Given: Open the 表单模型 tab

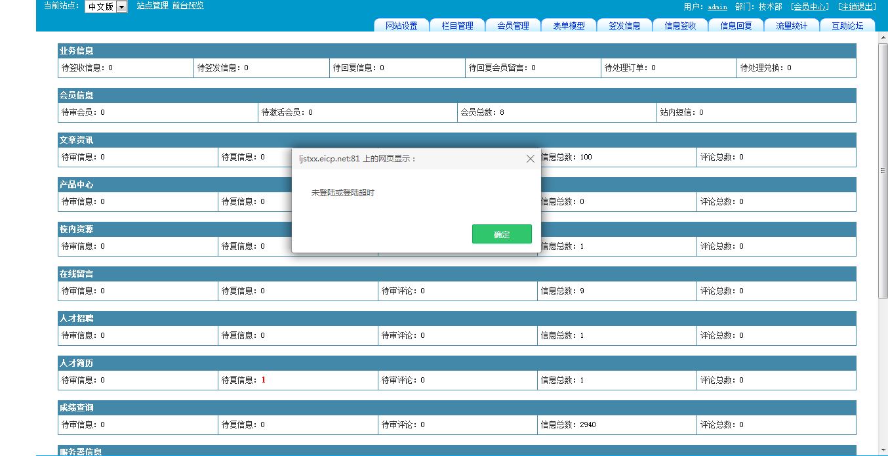Looking at the screenshot, I should [569, 26].
